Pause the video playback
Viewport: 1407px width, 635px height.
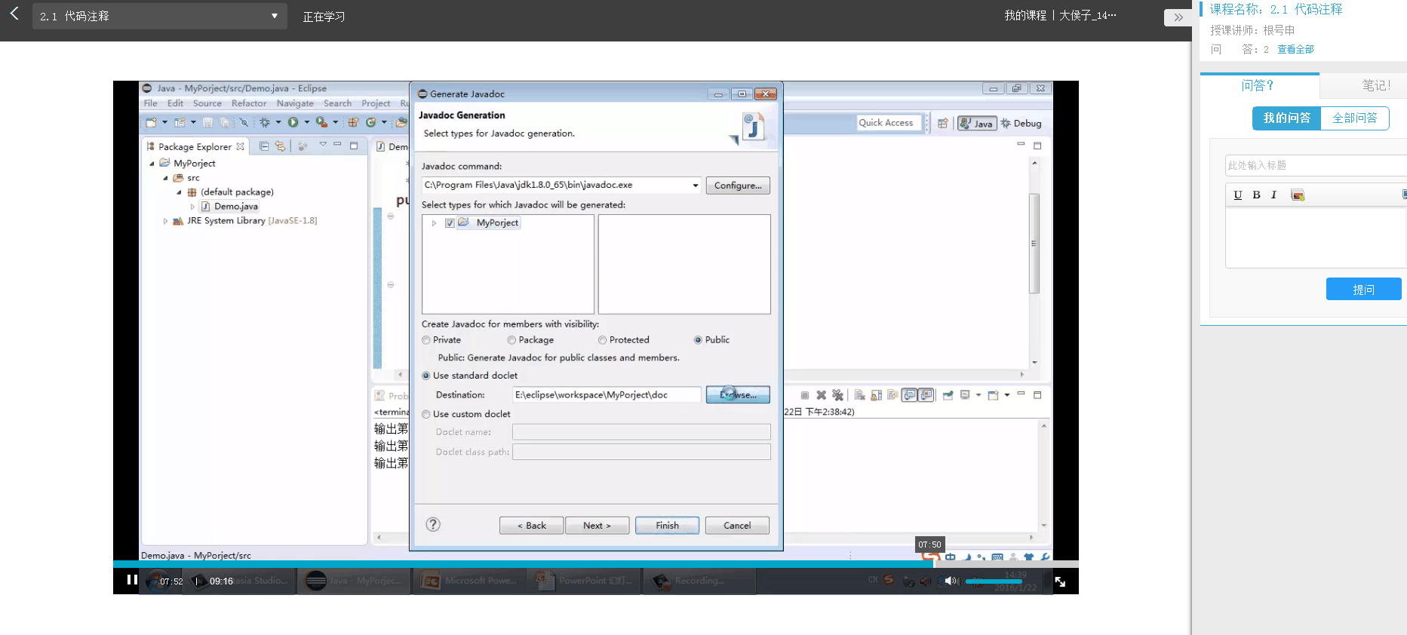[x=132, y=580]
